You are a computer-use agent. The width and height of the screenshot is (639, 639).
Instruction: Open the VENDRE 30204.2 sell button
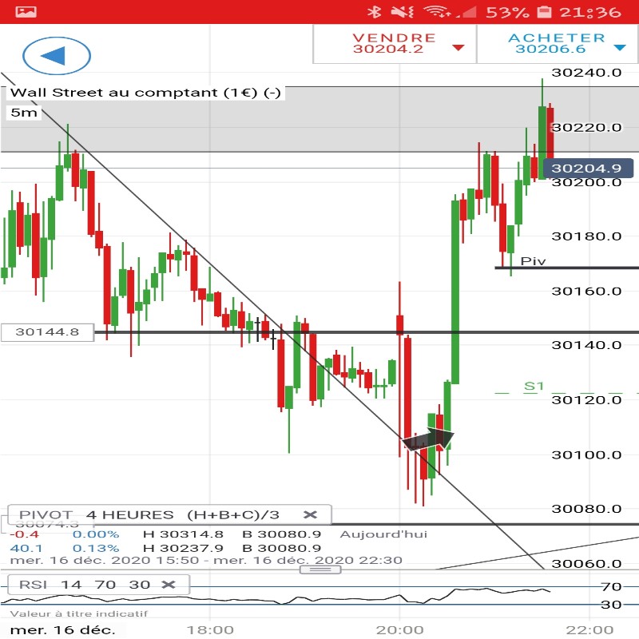pos(395,44)
